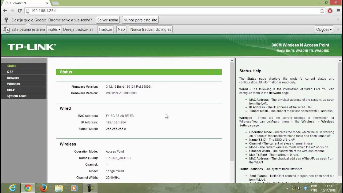Click MAC address F4-EC-38-A8-BE-E3

coord(120,116)
